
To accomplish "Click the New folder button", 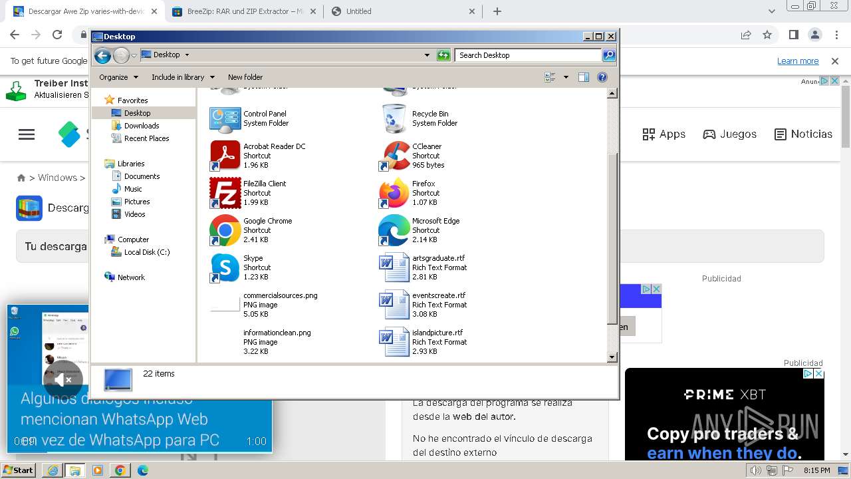I will click(x=245, y=77).
